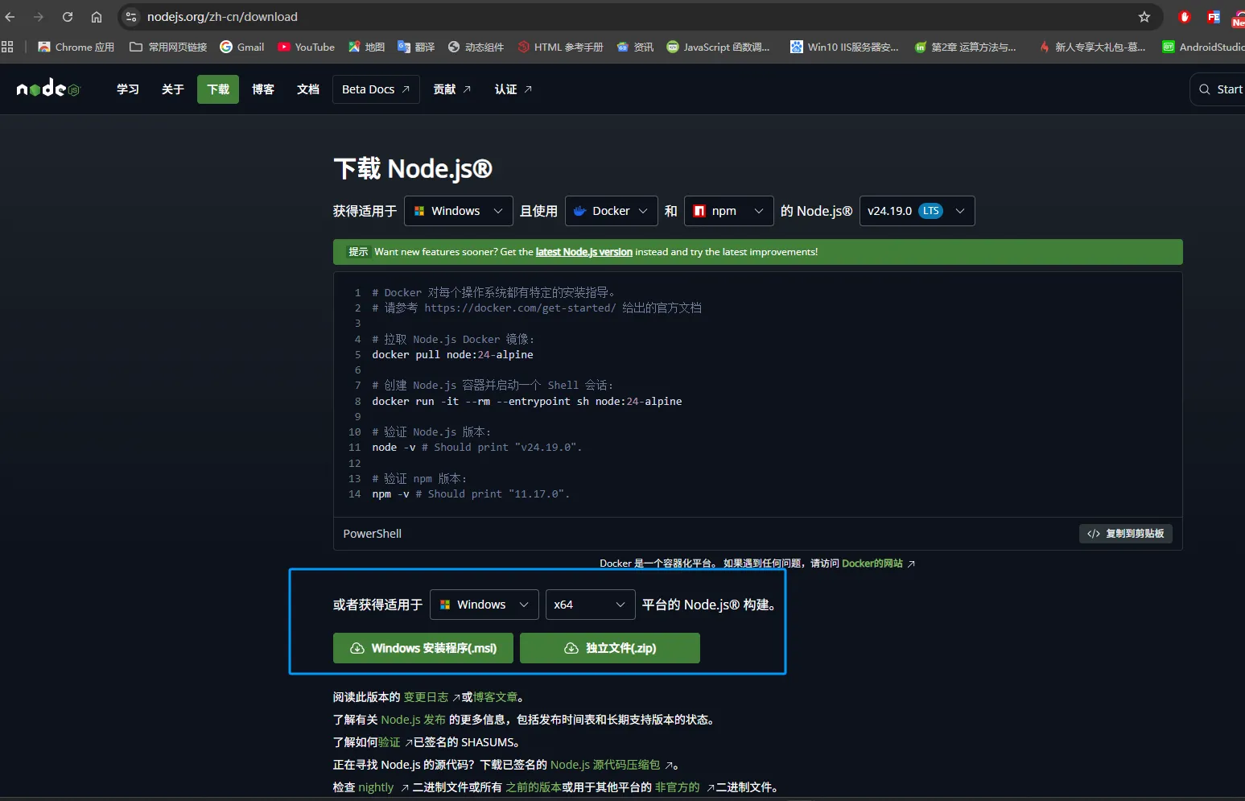This screenshot has height=801, width=1245.
Task: View site information icon in address bar
Action: click(131, 17)
